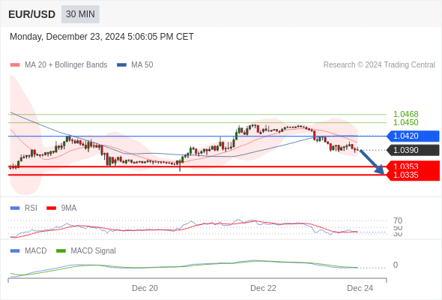
Task: Click the green MACD Signal color swatch
Action: 61,250
